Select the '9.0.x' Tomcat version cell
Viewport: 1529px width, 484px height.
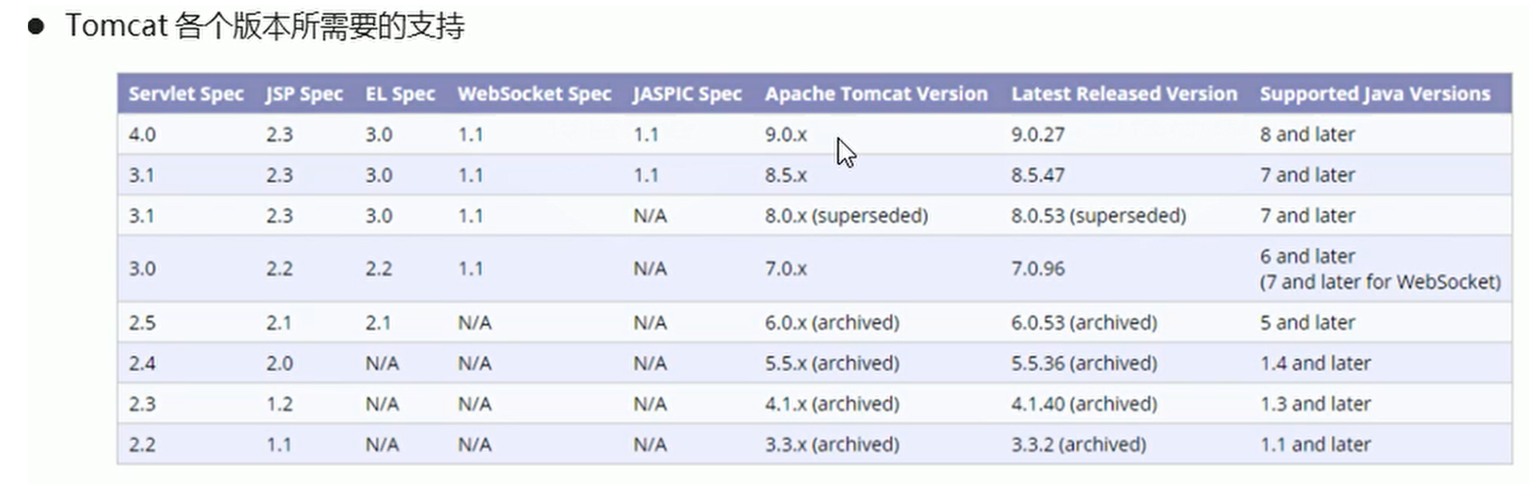coord(786,135)
